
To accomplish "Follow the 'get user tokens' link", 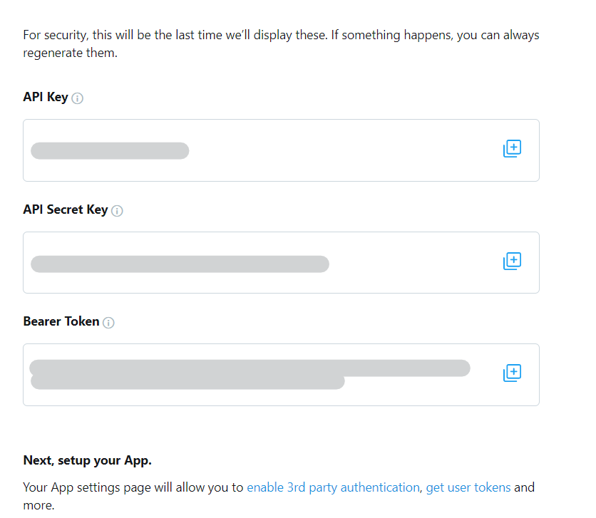I will [x=468, y=487].
